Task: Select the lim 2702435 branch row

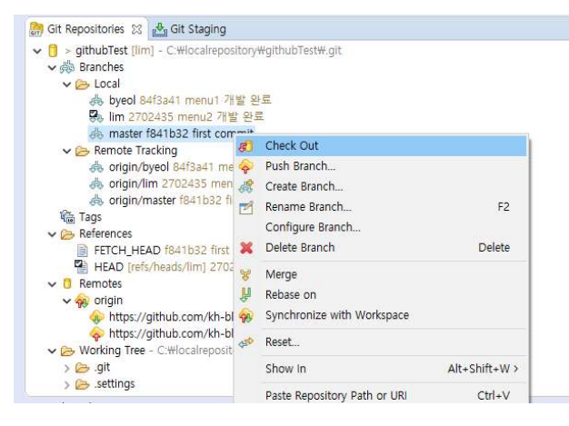Action: [x=176, y=117]
